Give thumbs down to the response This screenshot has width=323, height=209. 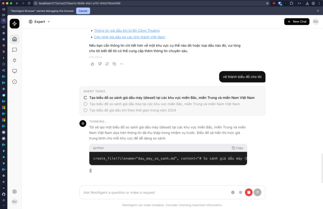pos(100,64)
